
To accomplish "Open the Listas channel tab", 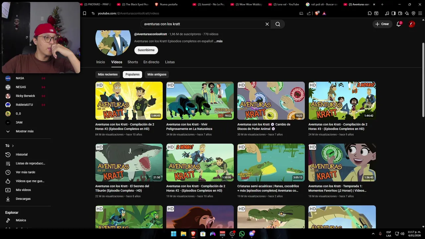I will coord(170,62).
